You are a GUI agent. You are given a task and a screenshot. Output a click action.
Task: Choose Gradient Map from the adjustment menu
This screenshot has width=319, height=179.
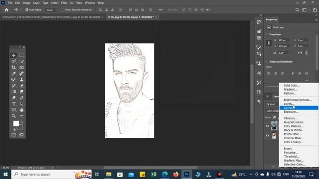tap(299, 160)
